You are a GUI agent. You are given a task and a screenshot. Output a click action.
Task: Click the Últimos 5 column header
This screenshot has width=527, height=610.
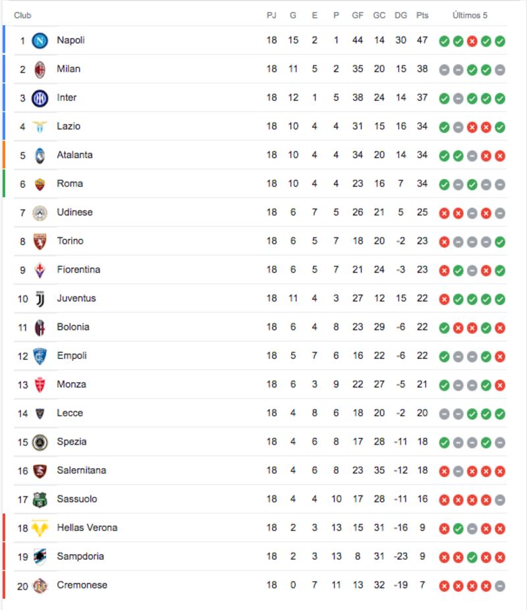(470, 15)
